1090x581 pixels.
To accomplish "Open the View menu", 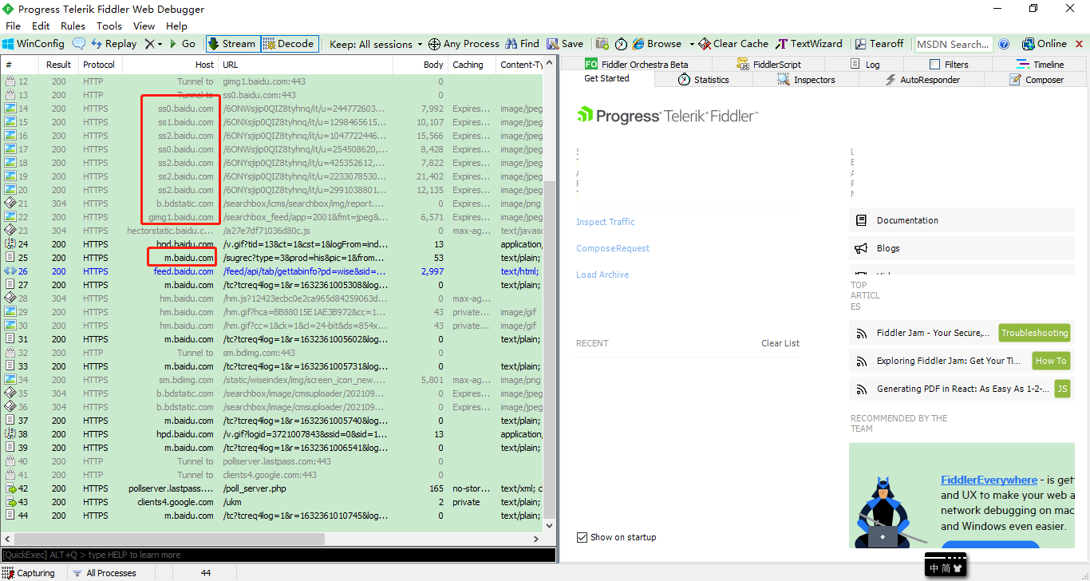I will coord(144,26).
